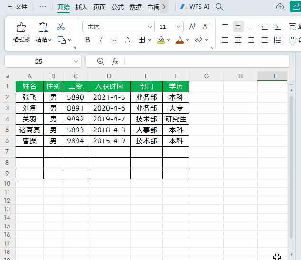Image resolution: width=301 pixels, height=260 pixels.
Task: Click the Format Painter brush icon
Action: [21, 27]
